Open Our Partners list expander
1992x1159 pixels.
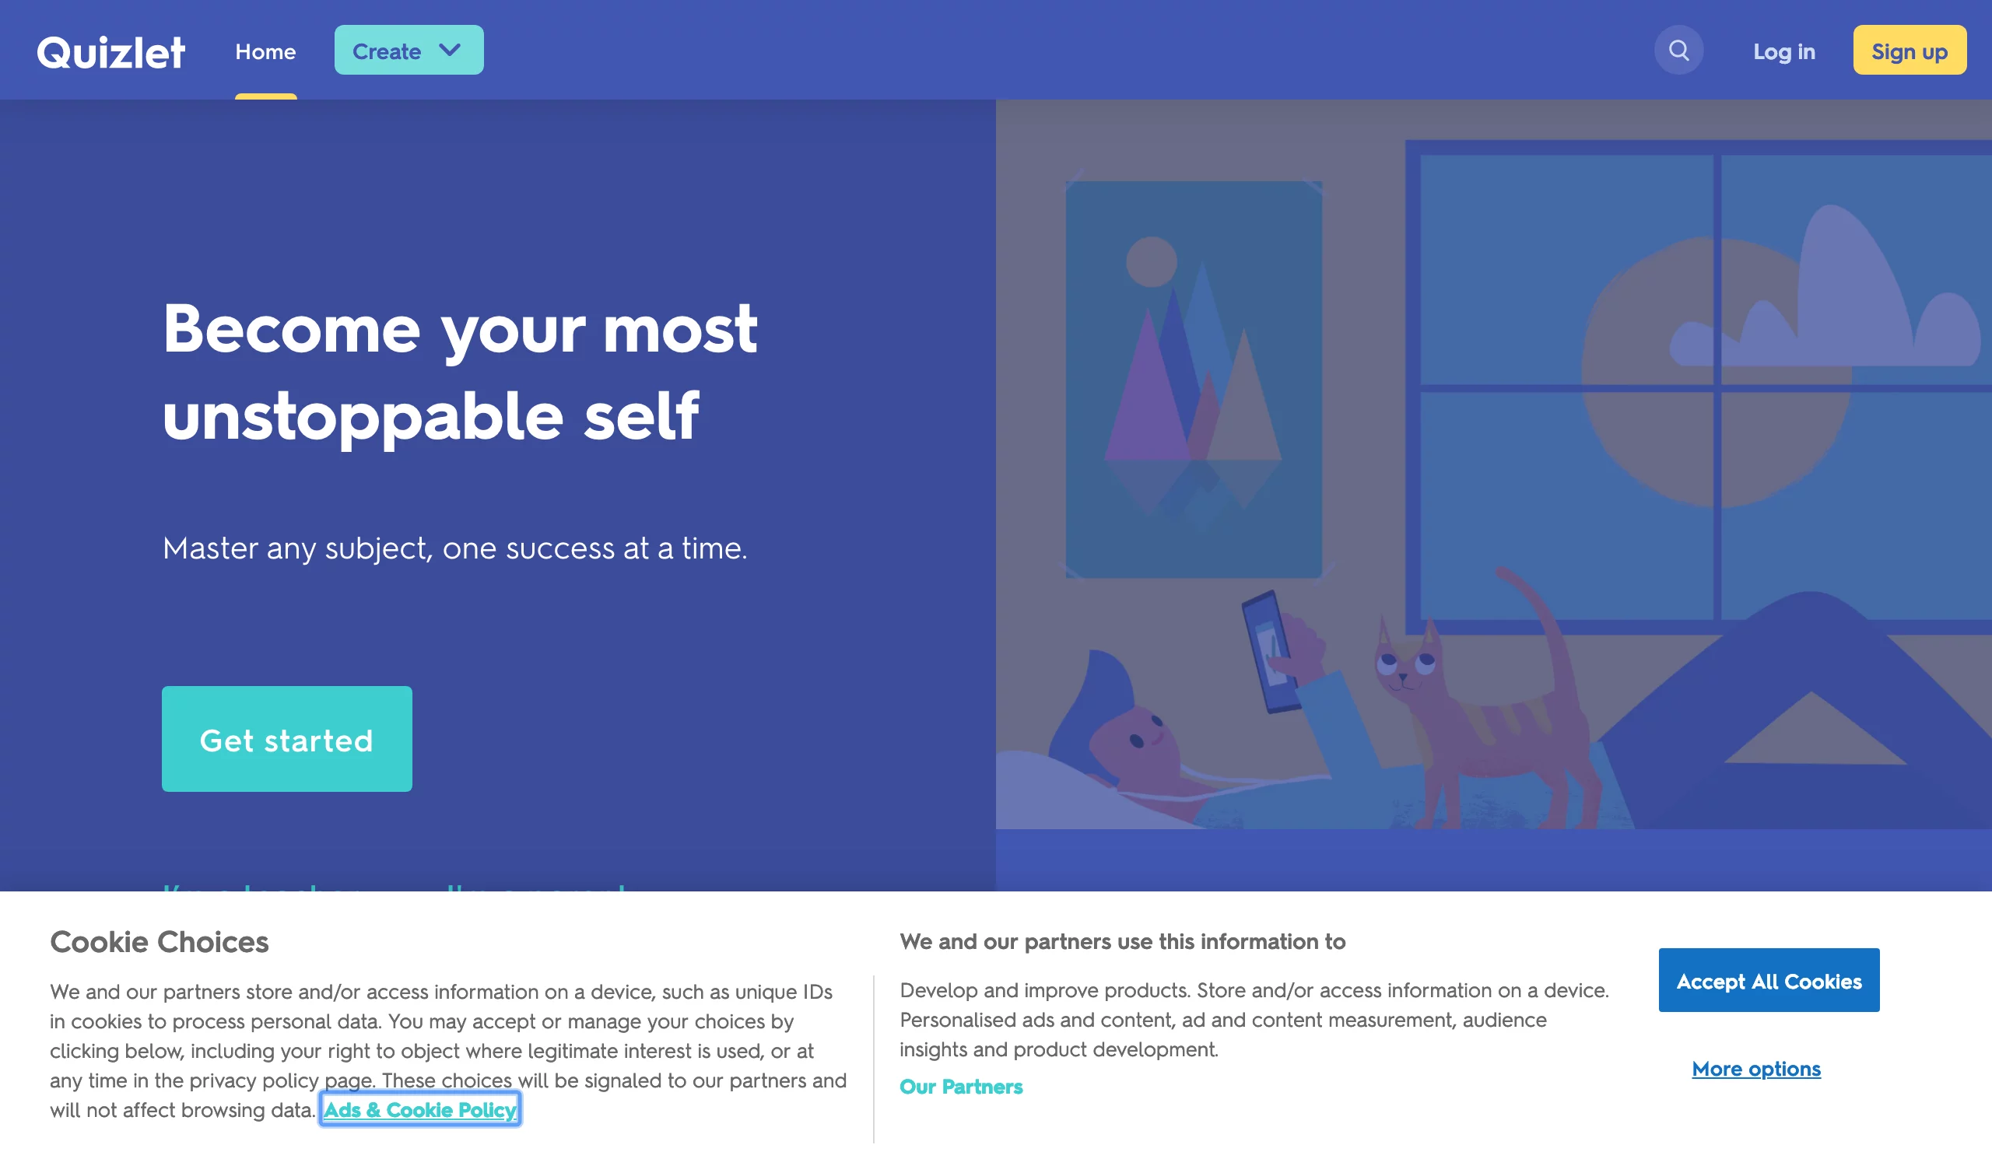click(x=960, y=1087)
